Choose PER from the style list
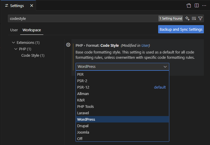210x145 pixels. pos(122,74)
